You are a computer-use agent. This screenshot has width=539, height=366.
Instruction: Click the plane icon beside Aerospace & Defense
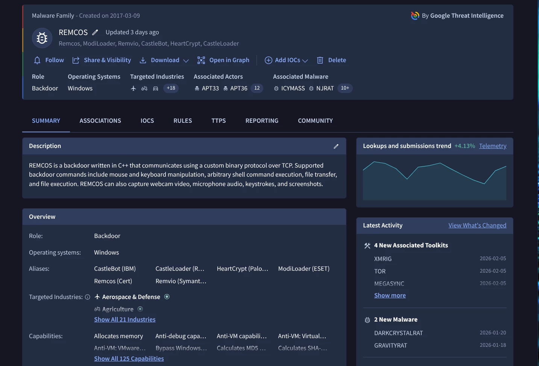point(97,297)
